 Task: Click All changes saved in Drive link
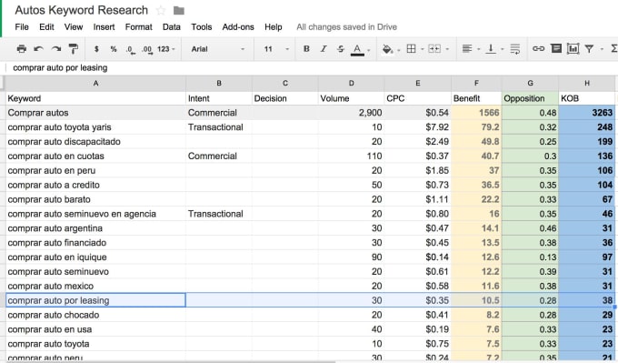[x=346, y=26]
